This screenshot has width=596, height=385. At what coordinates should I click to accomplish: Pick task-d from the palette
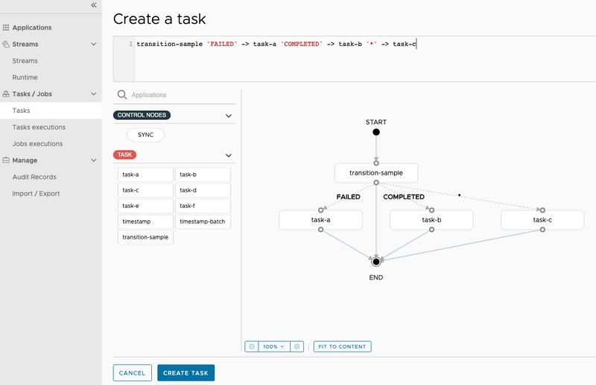203,190
